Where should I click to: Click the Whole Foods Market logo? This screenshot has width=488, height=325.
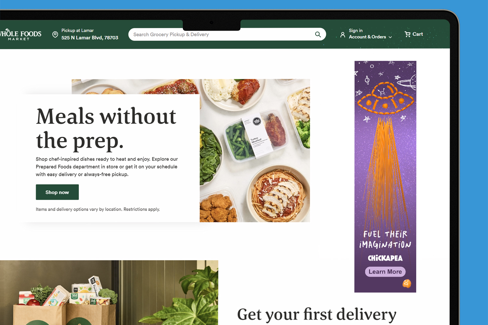(x=20, y=34)
